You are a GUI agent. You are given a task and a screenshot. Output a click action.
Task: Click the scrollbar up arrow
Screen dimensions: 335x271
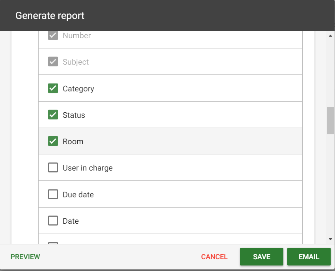330,36
